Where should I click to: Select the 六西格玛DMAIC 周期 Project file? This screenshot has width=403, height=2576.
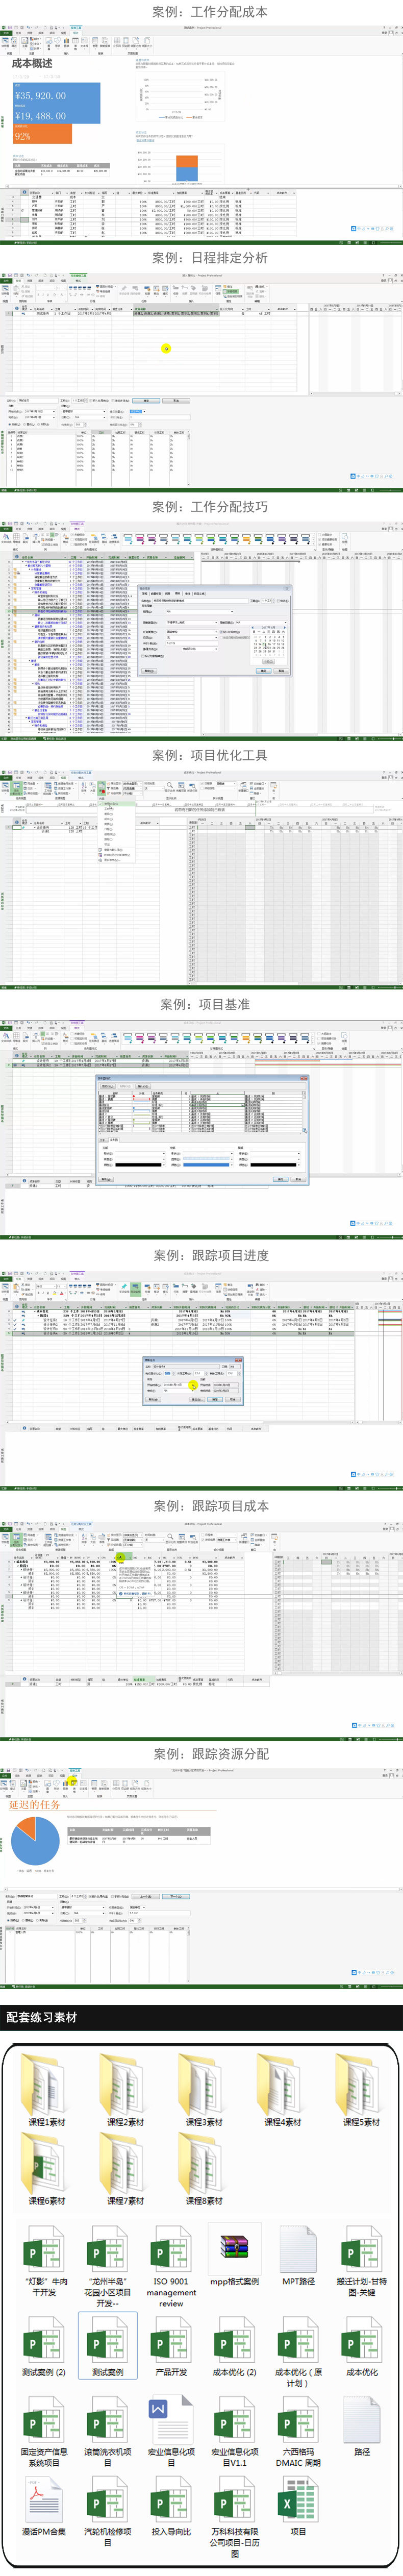[x=298, y=2431]
